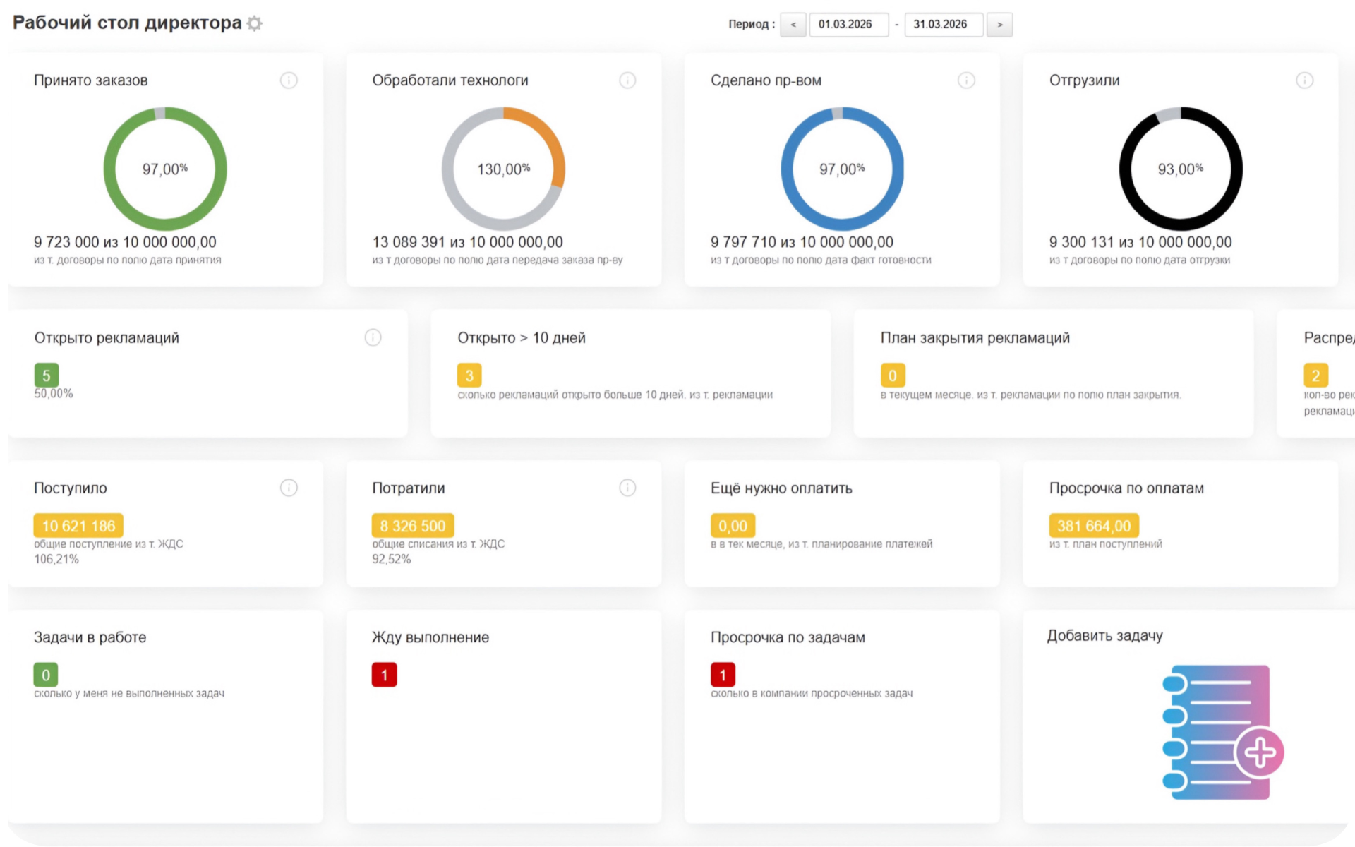Click info icon on Обработали технологи card
1355x847 pixels.
627,80
